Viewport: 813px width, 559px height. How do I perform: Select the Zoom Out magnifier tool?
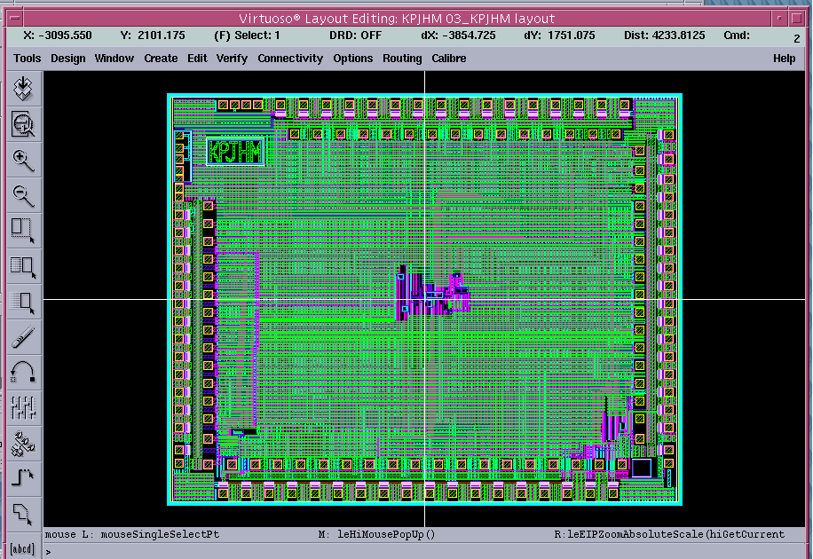pos(23,195)
